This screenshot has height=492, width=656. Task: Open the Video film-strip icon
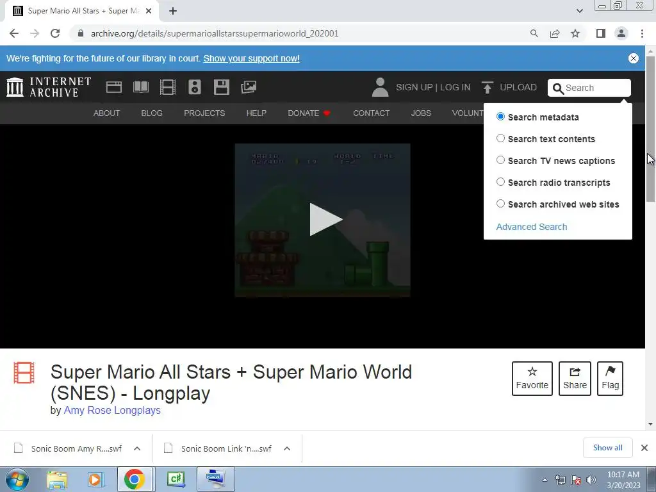[x=167, y=87]
